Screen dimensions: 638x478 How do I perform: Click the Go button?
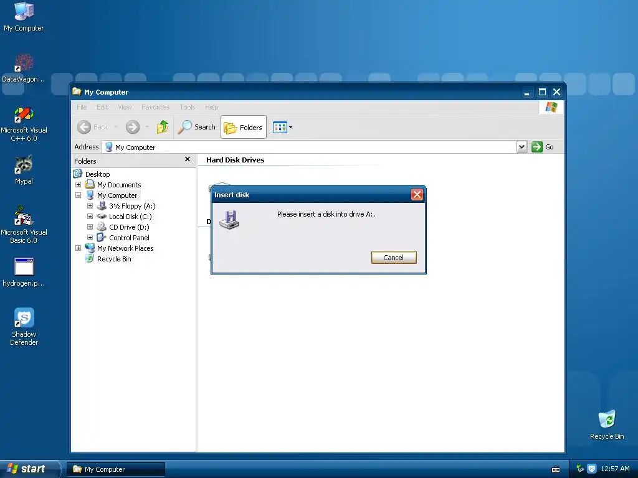pos(543,147)
